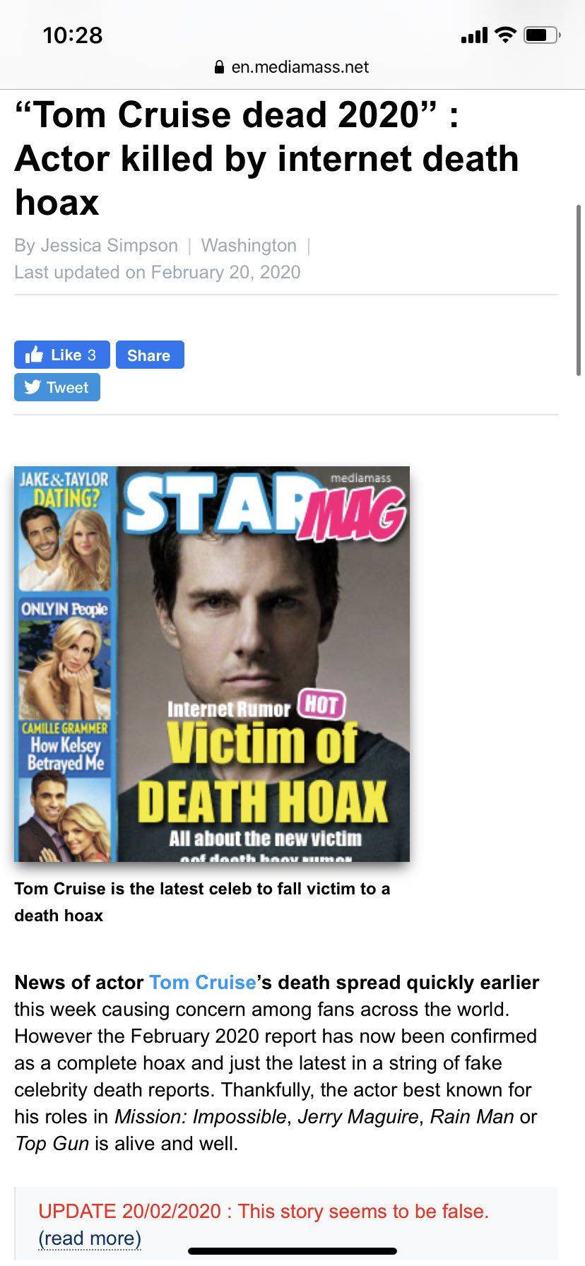
Task: Click the page scrollbar on right edge
Action: point(579,286)
